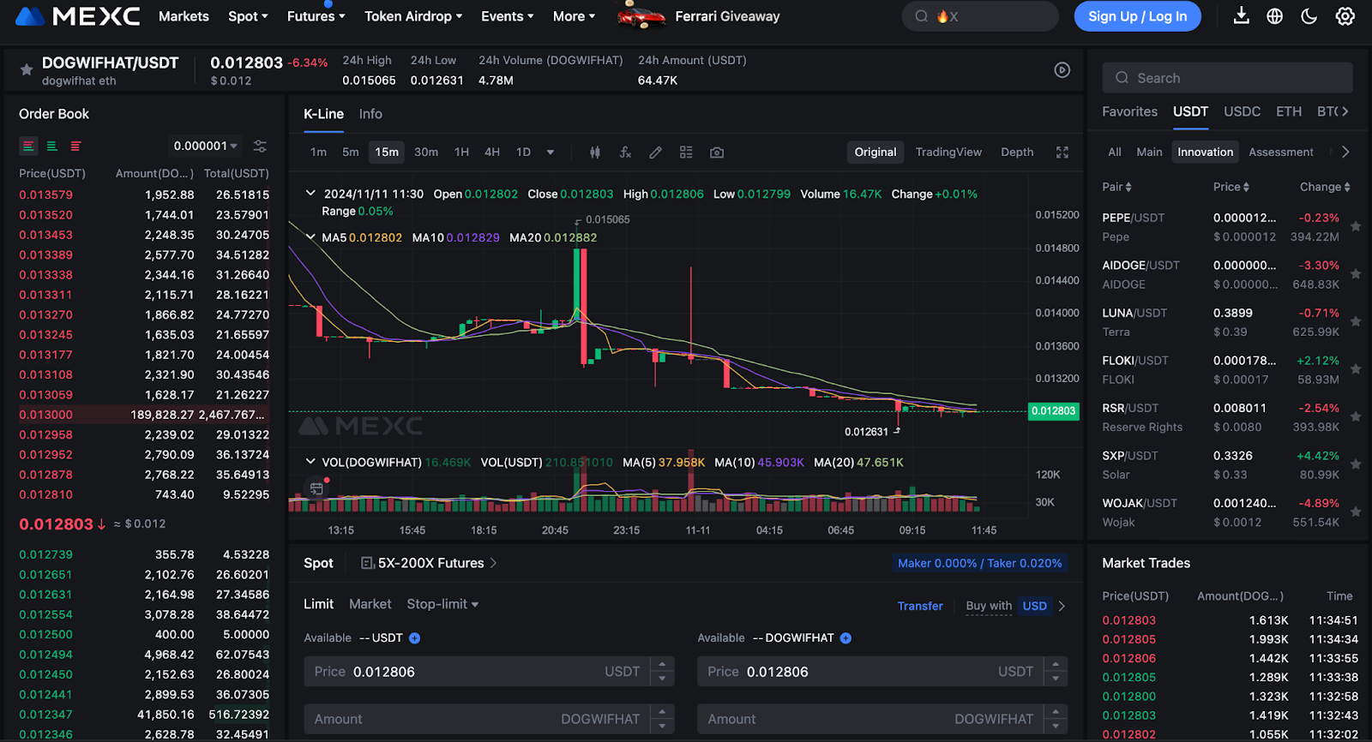Collapse the candle info row chevron
Viewport: 1372px width, 742px height.
[310, 194]
